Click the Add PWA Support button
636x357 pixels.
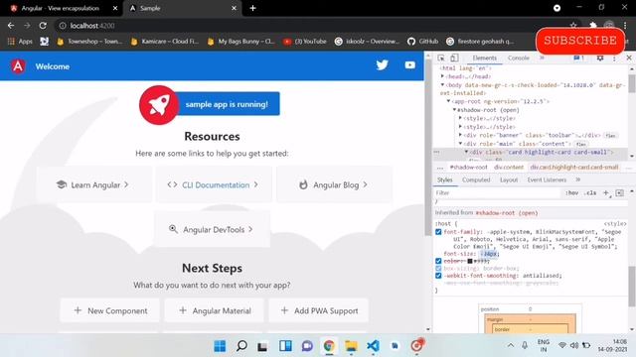(x=319, y=310)
